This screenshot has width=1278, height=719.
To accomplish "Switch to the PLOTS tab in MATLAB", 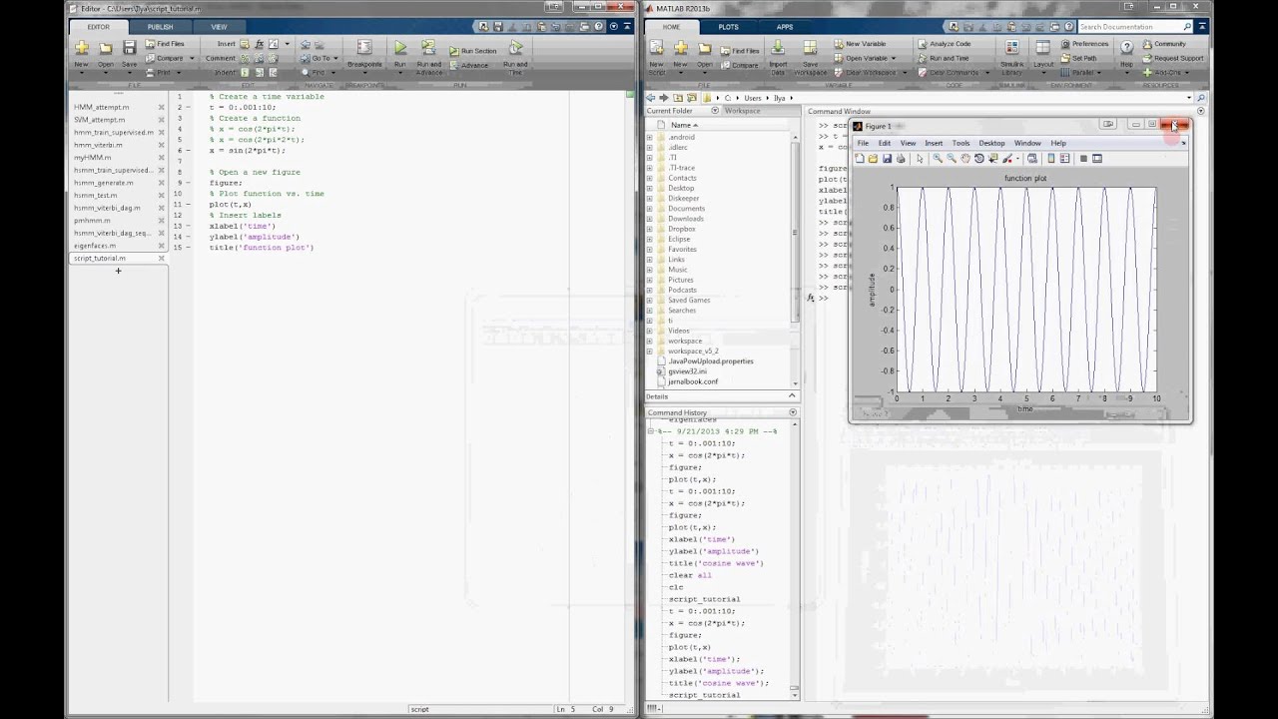I will (728, 27).
